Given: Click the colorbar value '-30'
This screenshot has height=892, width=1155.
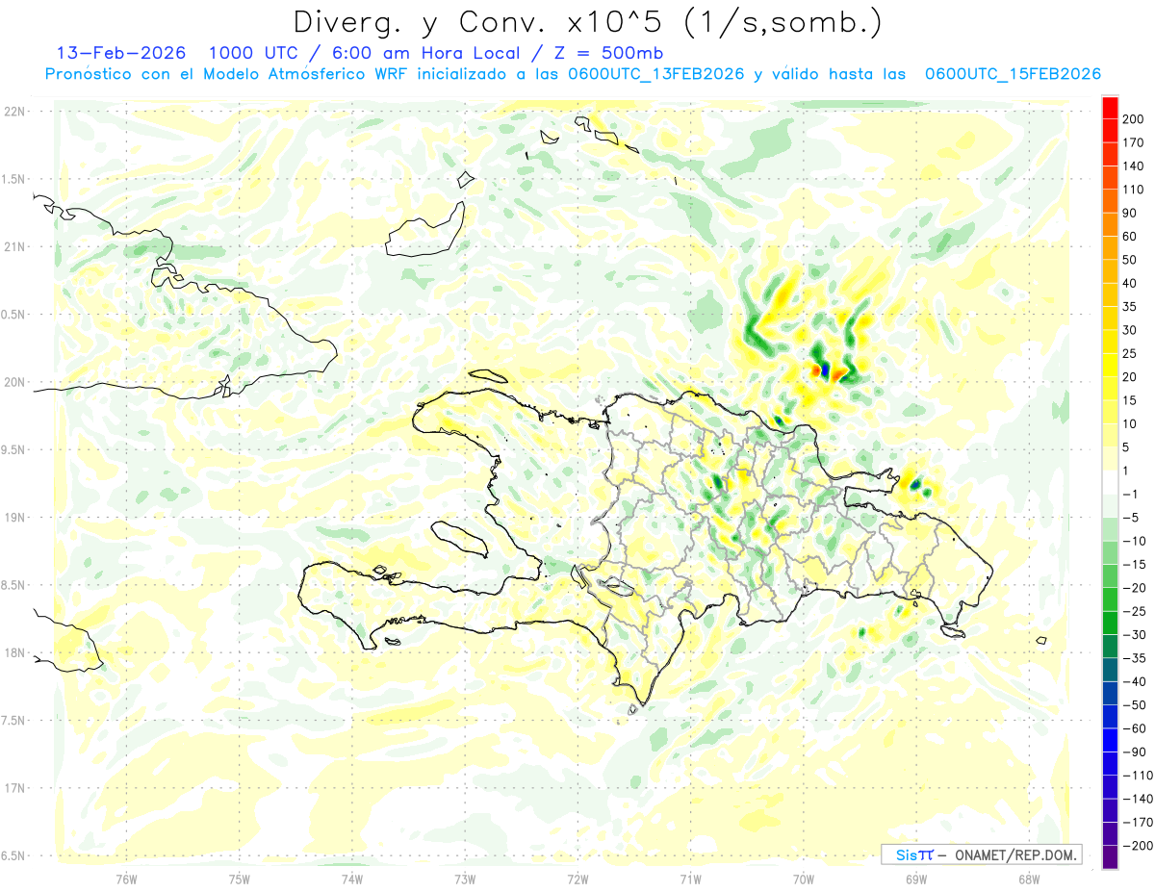Looking at the screenshot, I should coord(1134,635).
